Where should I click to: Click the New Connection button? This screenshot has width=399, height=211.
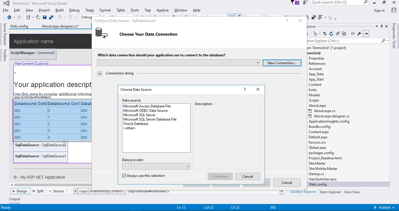pyautogui.click(x=282, y=63)
